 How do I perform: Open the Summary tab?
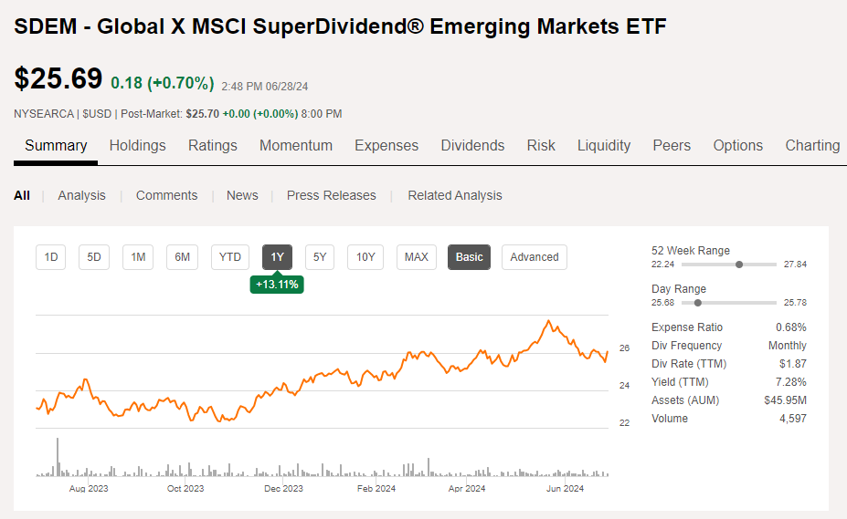point(56,146)
